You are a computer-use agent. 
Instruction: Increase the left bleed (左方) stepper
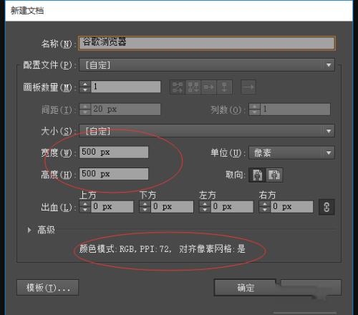click(x=205, y=203)
